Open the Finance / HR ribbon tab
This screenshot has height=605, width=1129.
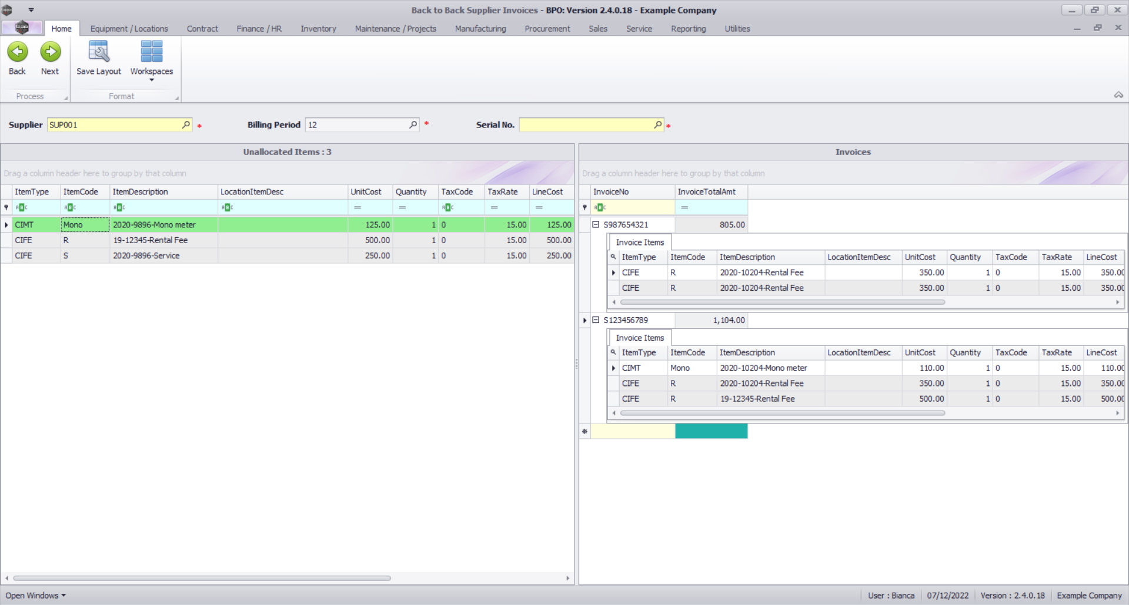[x=259, y=29]
